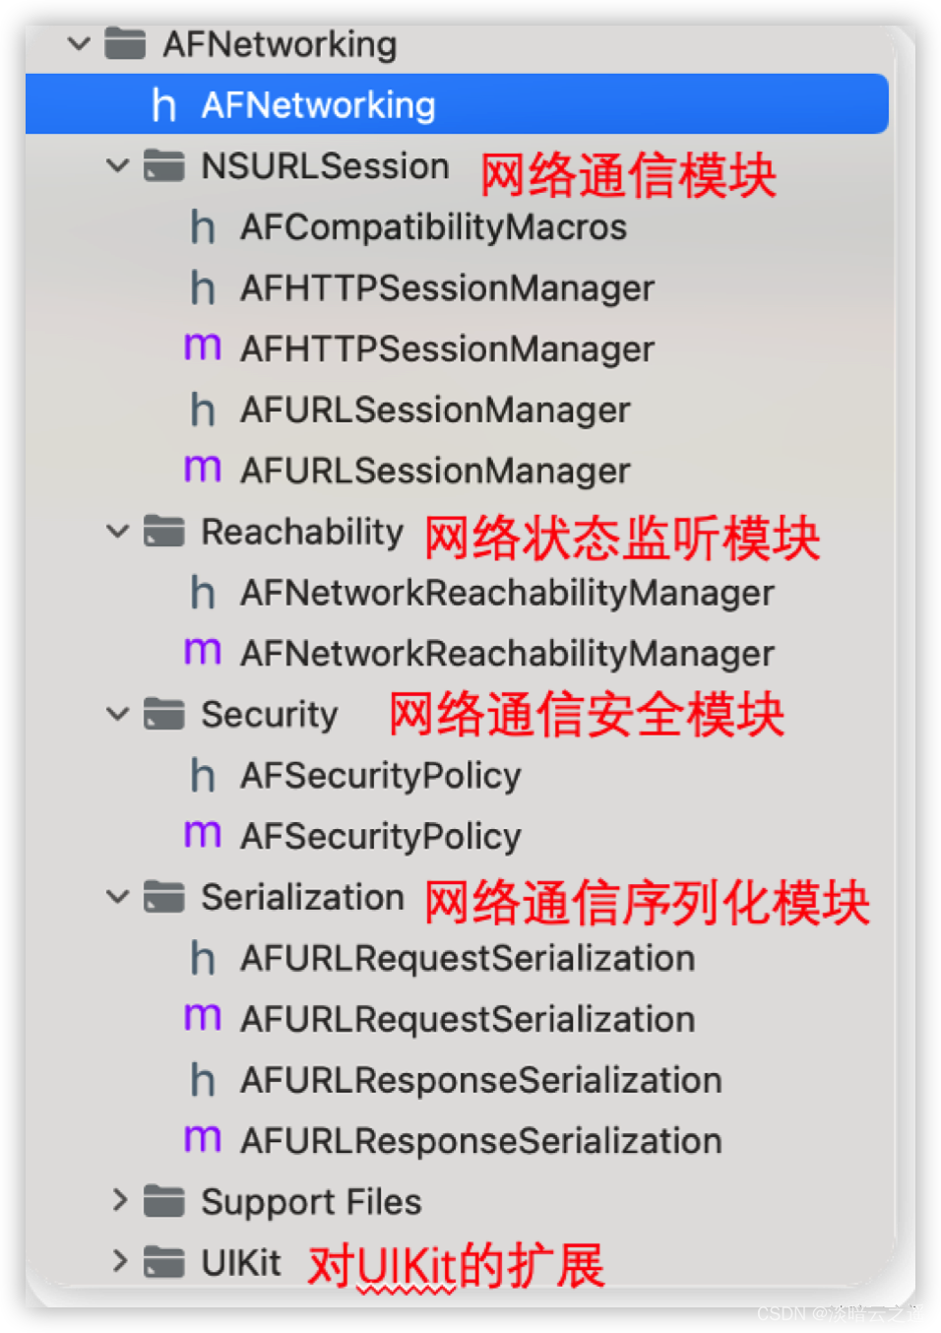Collapse the Reachability group
The image size is (941, 1333).
coord(117,532)
